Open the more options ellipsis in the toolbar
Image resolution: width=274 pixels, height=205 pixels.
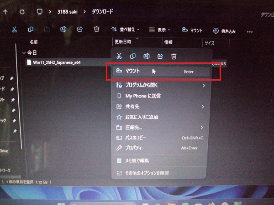tap(250, 31)
